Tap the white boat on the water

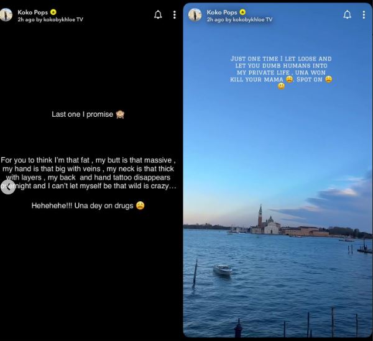[223, 270]
